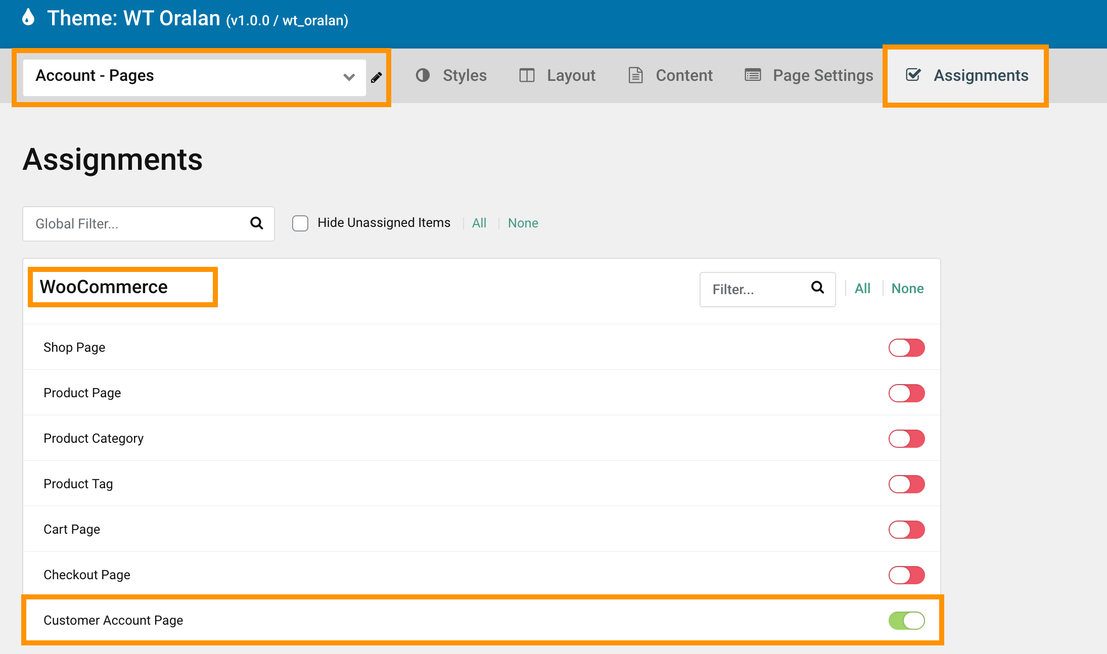Click the pencil edit outline icon
This screenshot has width=1107, height=654.
coord(376,77)
